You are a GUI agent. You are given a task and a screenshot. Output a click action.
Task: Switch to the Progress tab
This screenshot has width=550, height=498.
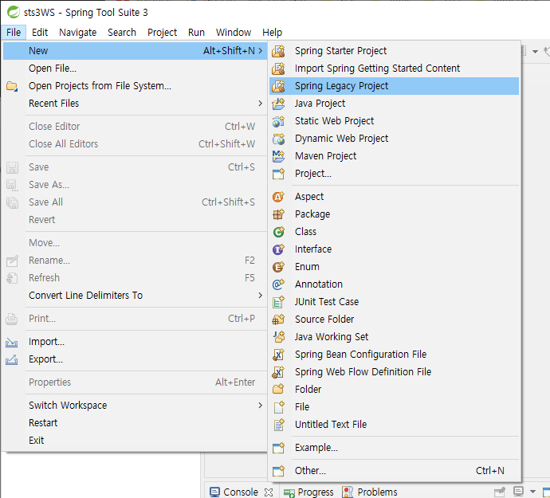(308, 492)
